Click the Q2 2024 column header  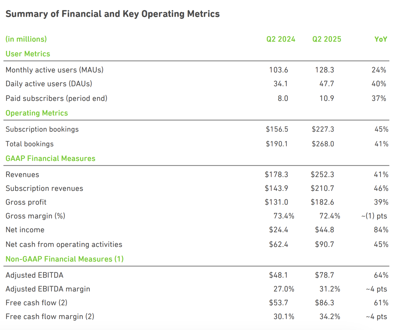point(281,39)
